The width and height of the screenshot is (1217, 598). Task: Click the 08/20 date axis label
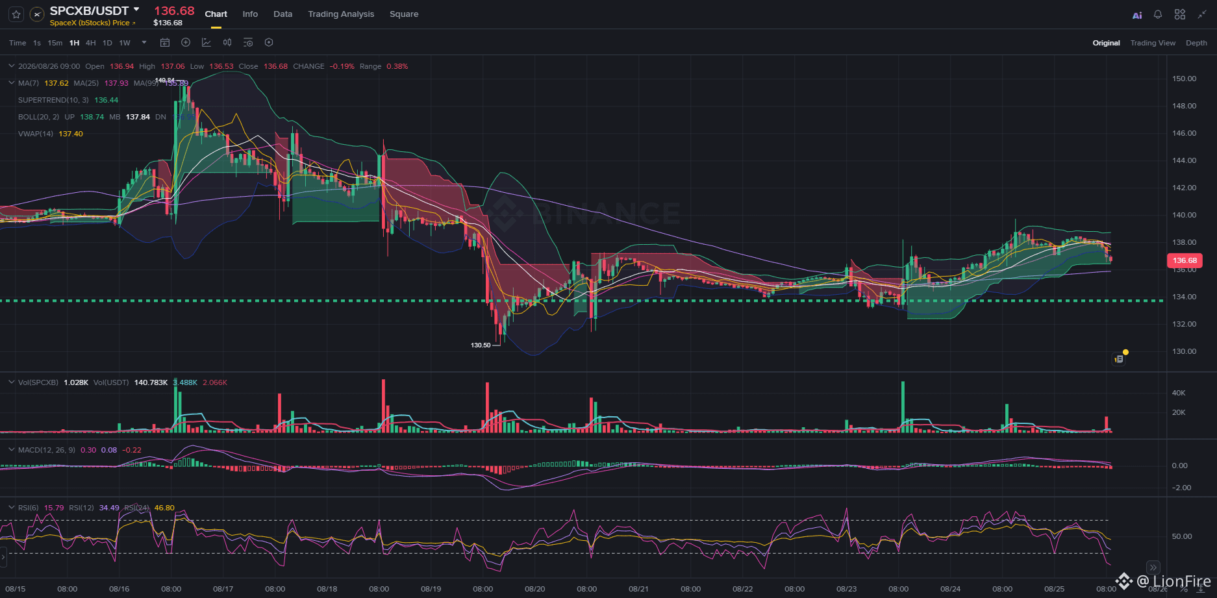pos(535,589)
